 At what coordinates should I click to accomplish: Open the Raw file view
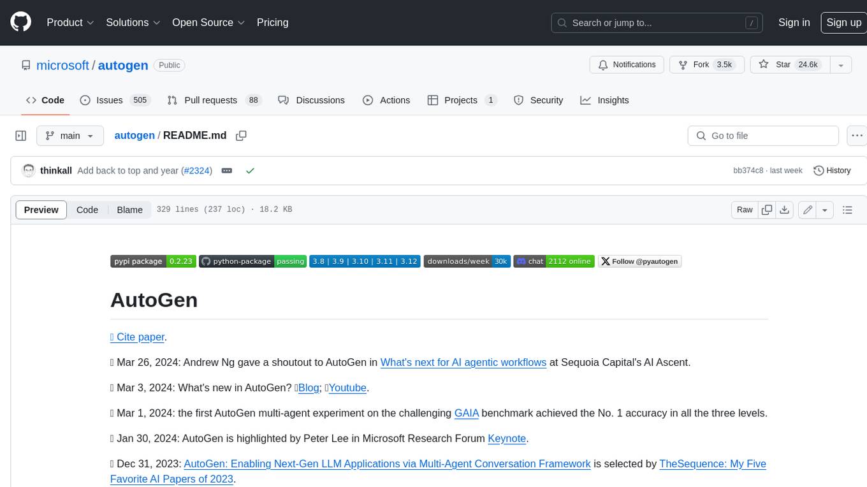(745, 210)
